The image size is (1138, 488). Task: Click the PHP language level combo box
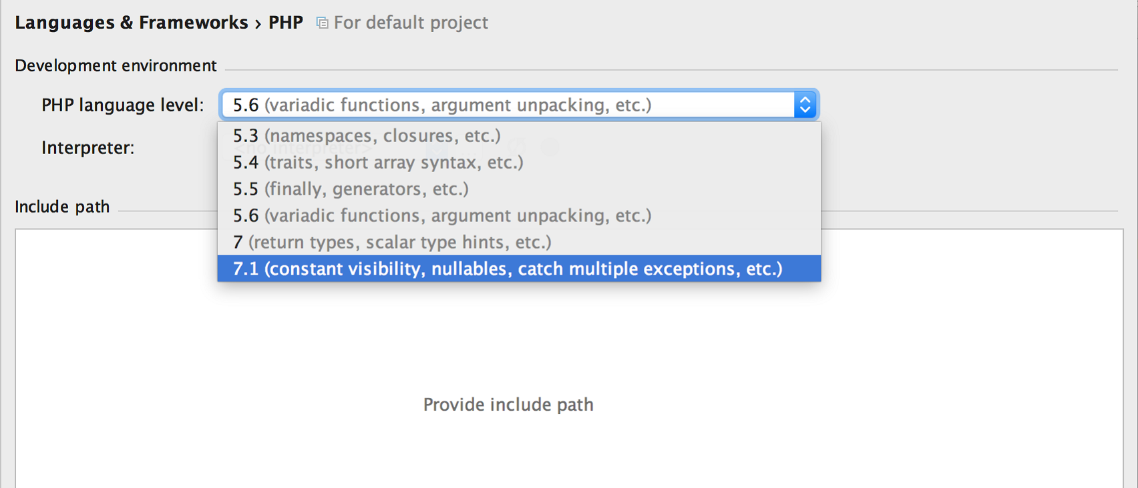click(508, 105)
